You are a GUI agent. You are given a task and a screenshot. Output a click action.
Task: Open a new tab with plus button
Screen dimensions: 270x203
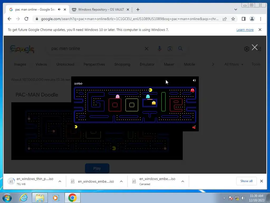click(138, 10)
